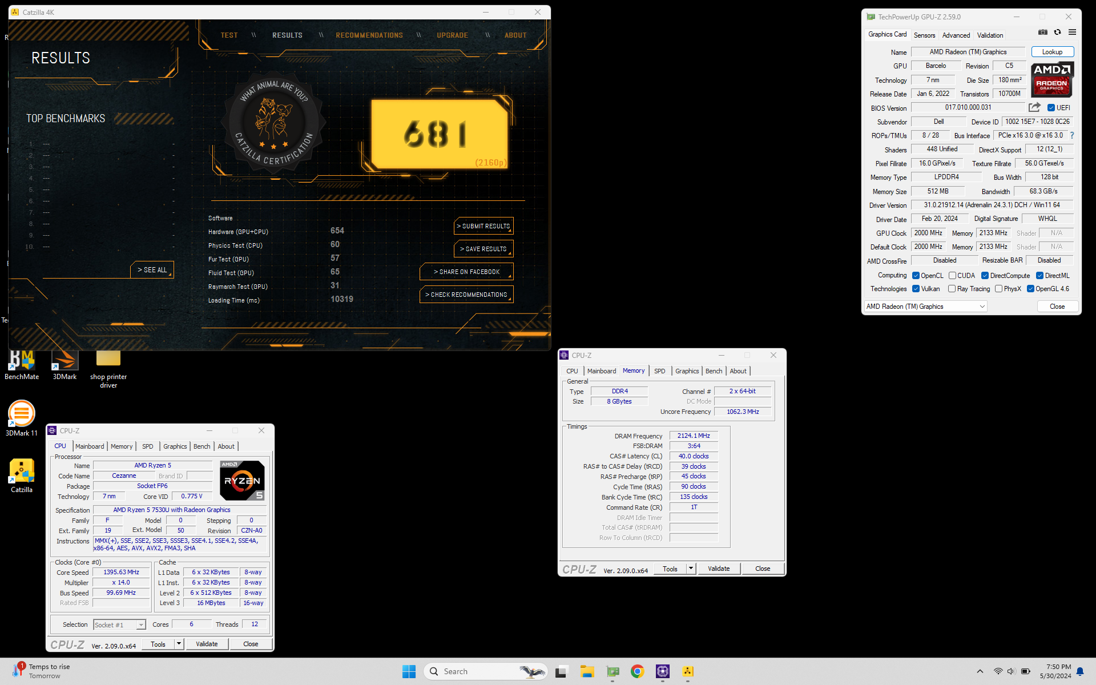Open GPU-Z hamburger menu
The height and width of the screenshot is (685, 1096).
coord(1072,33)
